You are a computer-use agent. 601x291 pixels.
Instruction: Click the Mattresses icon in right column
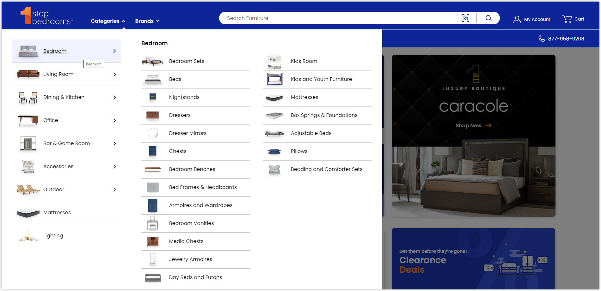[274, 98]
